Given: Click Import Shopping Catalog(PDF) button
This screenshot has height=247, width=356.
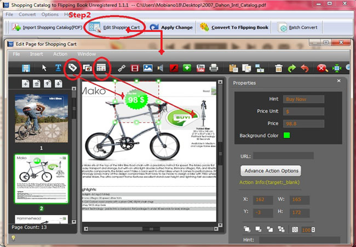Looking at the screenshot, I should pyautogui.click(x=47, y=27).
